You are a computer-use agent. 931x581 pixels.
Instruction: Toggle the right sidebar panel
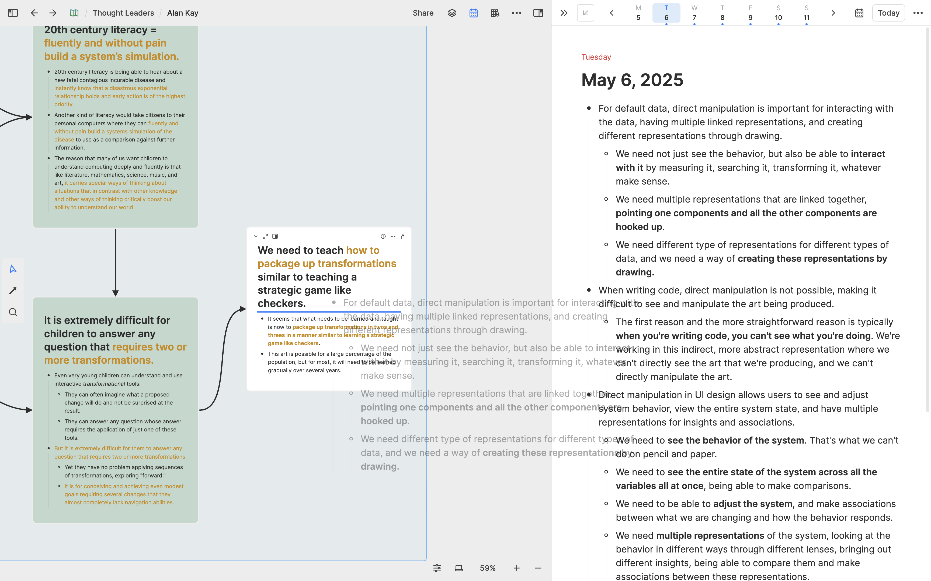[x=538, y=13]
